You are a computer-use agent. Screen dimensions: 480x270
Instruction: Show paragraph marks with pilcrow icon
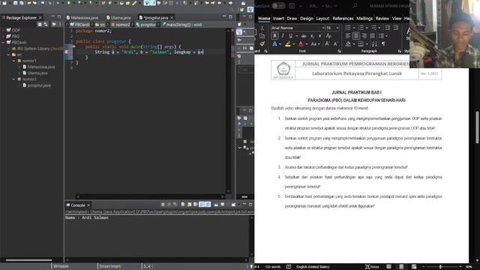[x=383, y=44]
